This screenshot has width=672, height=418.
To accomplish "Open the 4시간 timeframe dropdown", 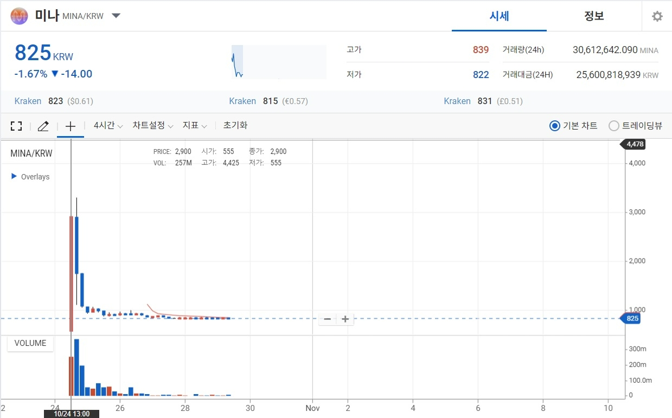I will (108, 125).
